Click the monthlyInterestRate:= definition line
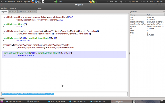The image size is (165, 103). coord(38,17)
